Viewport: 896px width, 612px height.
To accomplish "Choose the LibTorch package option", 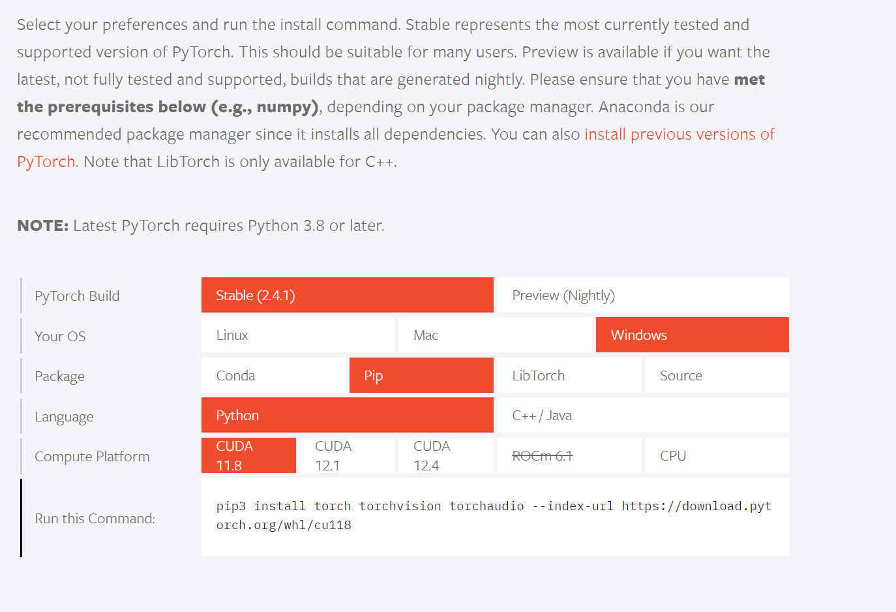I will point(569,375).
